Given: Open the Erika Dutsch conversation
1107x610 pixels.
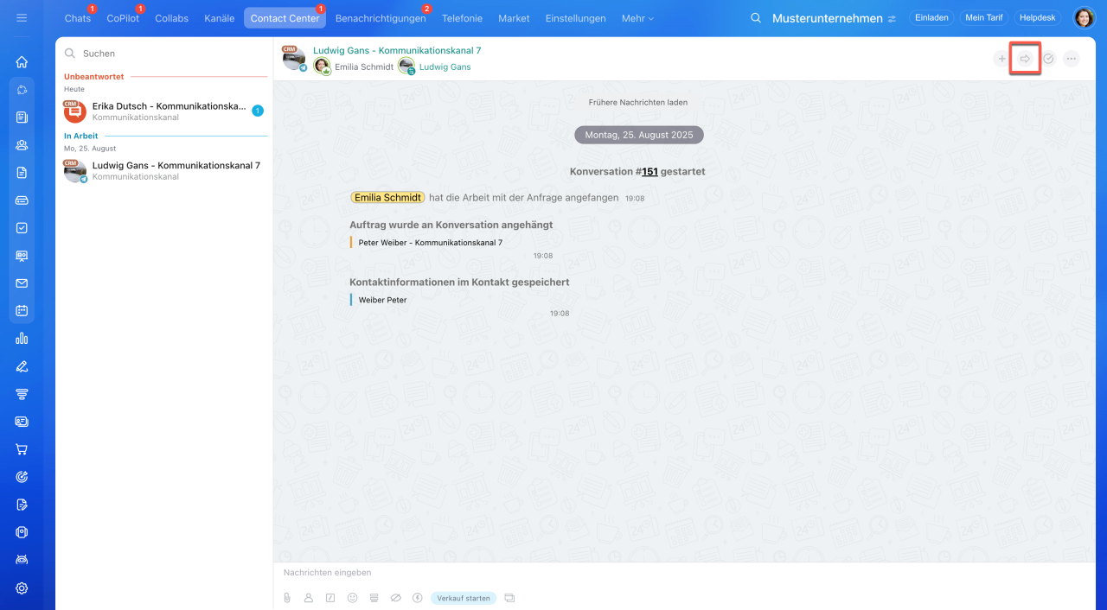Looking at the screenshot, I should (163, 111).
